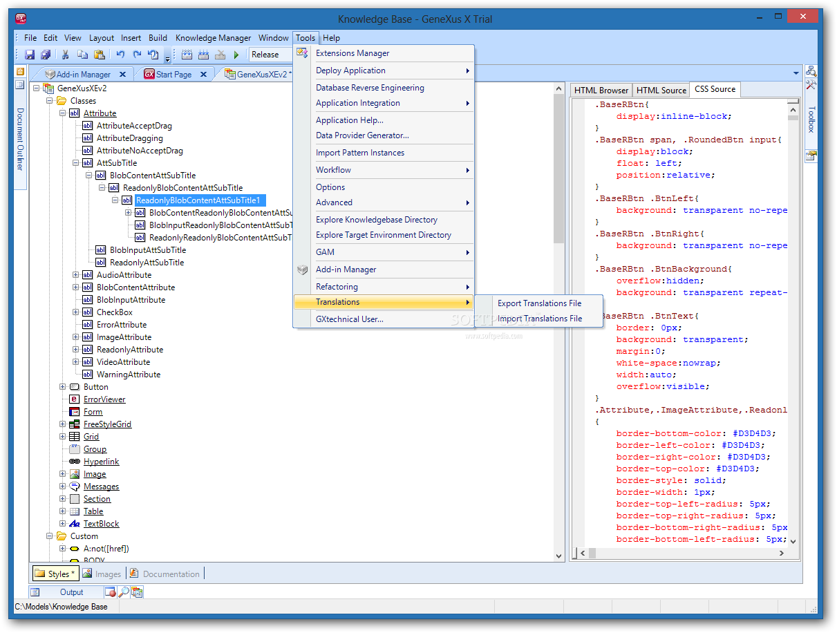Choose Export Translations File
The image size is (837, 633).
tap(540, 303)
